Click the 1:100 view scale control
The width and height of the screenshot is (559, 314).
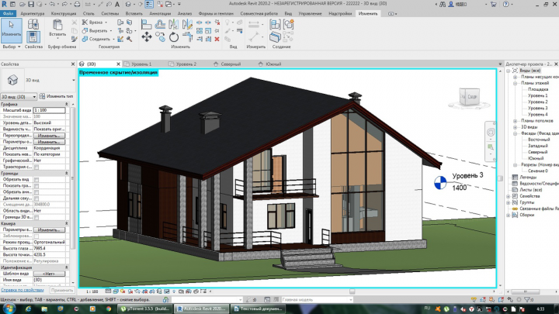coord(92,292)
